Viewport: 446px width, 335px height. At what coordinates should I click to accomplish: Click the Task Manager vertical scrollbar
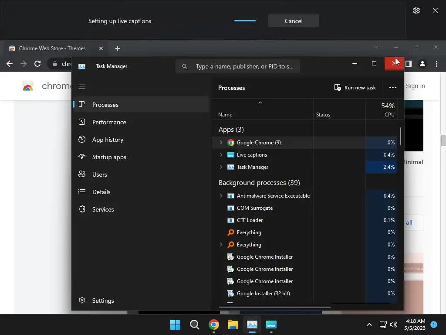[x=401, y=136]
